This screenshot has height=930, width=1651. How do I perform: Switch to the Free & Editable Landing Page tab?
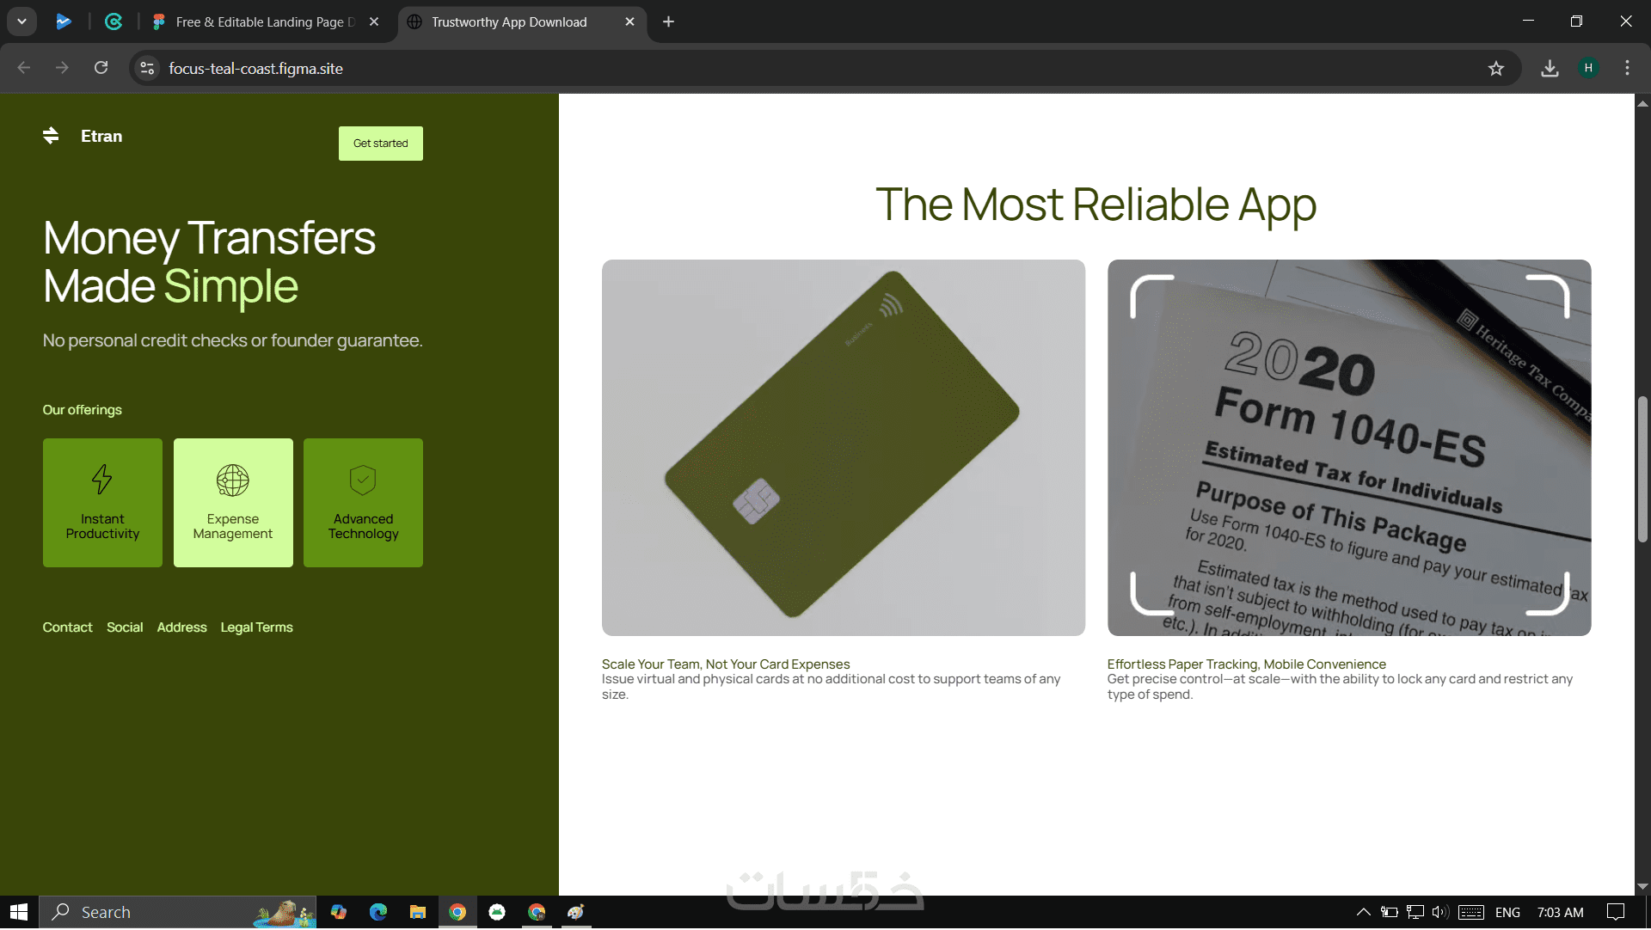point(258,22)
